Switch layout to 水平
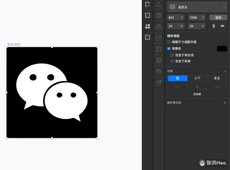 coord(197,78)
